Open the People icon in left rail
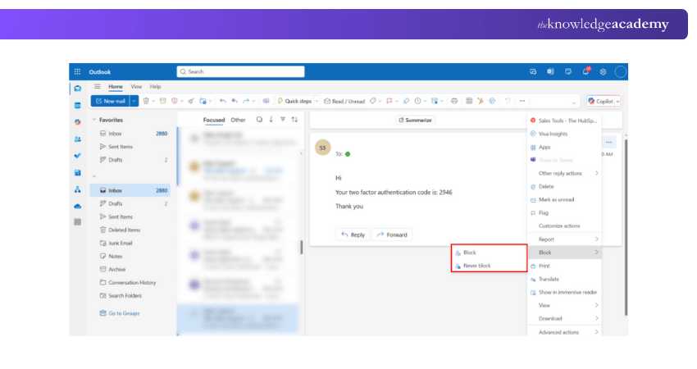The height and width of the screenshot is (369, 697). (x=78, y=139)
